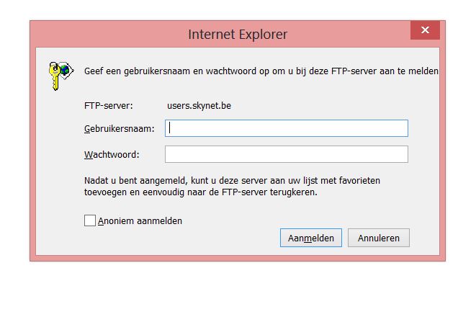This screenshot has height=317, width=476.
Task: Click the 'toevoegen en eenvoudig' note line
Action: coord(201,192)
